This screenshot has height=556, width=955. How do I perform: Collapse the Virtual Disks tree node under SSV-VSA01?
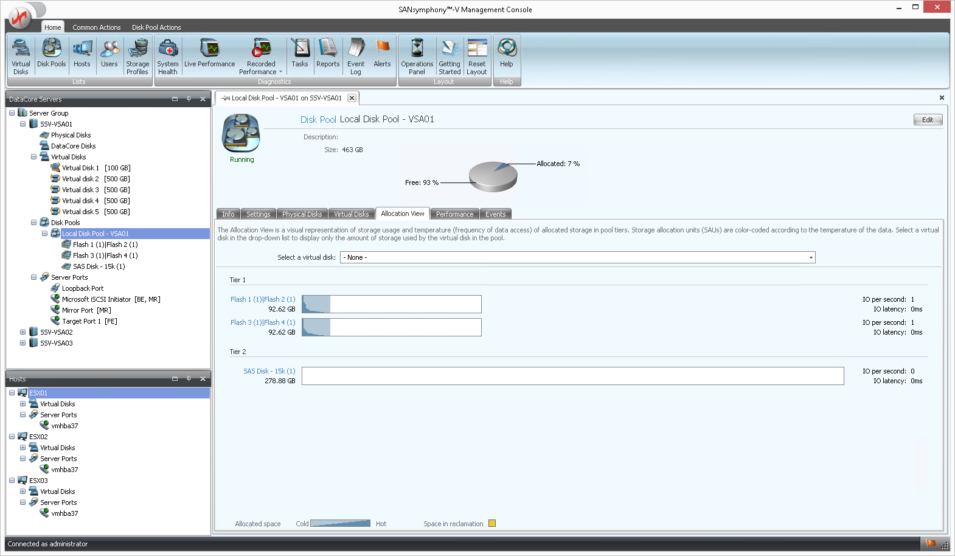(33, 157)
